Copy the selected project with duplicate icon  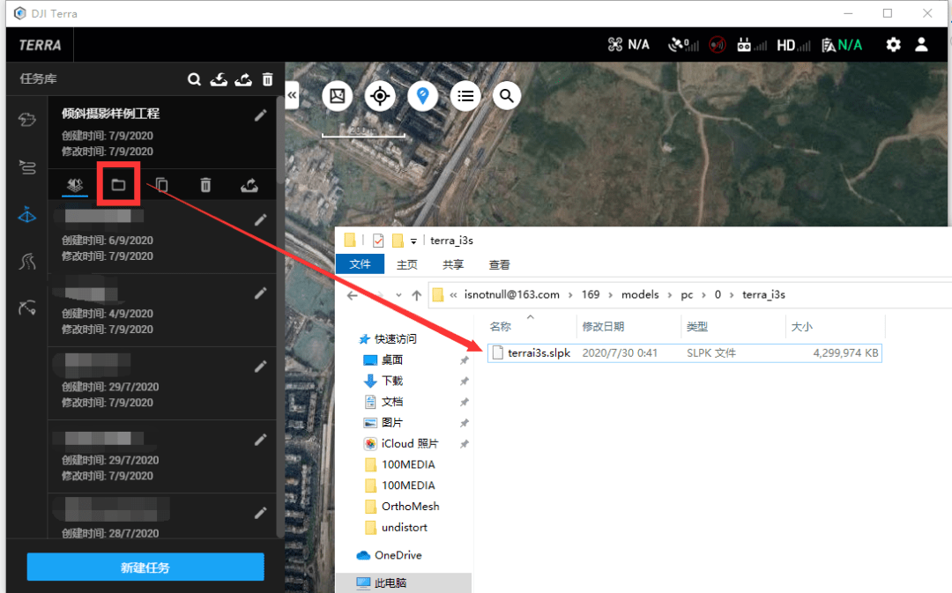pyautogui.click(x=161, y=184)
